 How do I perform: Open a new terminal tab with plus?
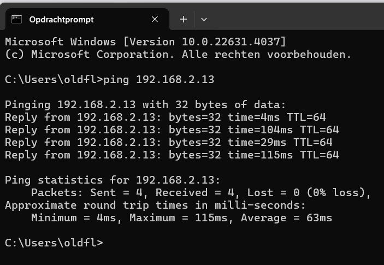pos(184,19)
